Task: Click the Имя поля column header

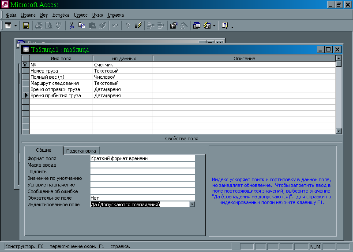Action: pyautogui.click(x=61, y=58)
